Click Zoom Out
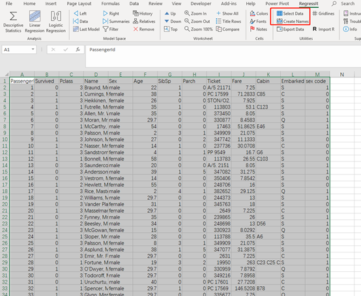 (197, 21)
